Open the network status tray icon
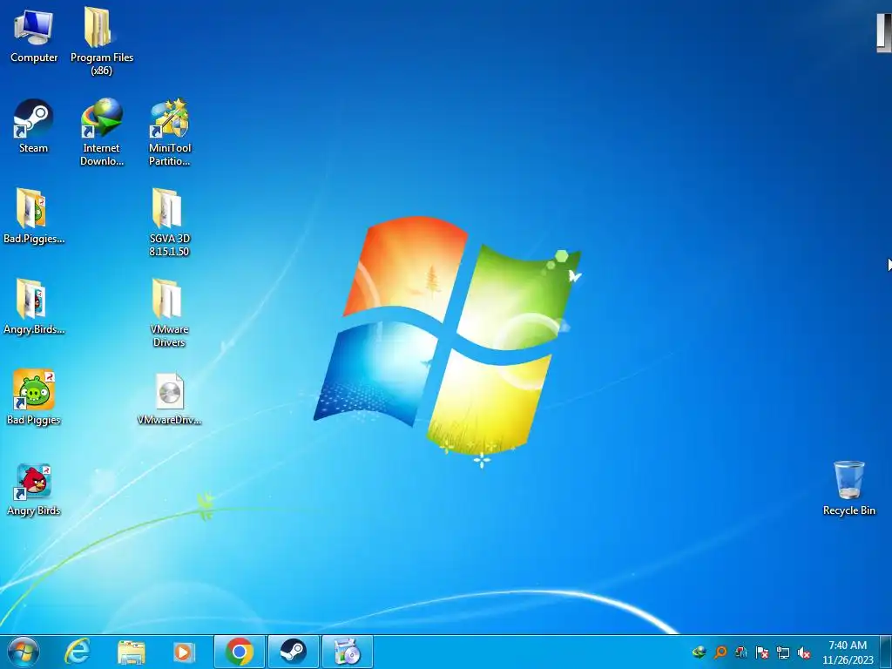The image size is (892, 669). click(783, 652)
